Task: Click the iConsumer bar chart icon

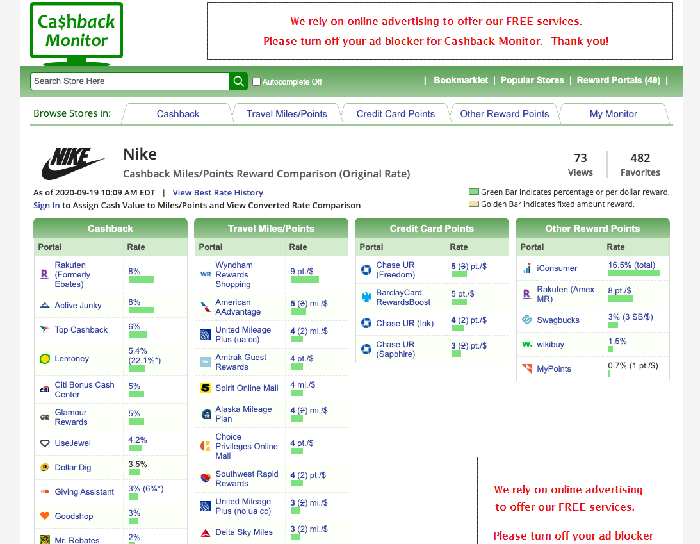Action: 527,268
